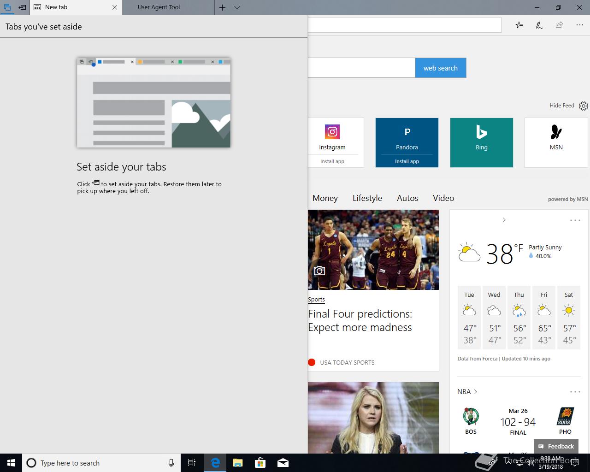The height and width of the screenshot is (472, 590).
Task: Open Task View on the taskbar
Action: coord(192,463)
